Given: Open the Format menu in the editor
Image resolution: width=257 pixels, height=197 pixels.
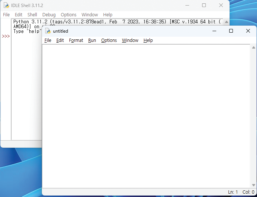Looking at the screenshot, I should click(76, 40).
